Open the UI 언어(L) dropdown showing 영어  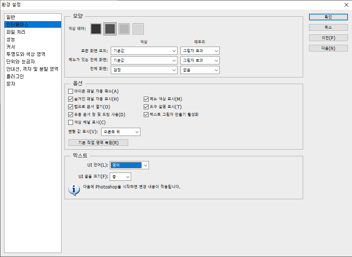coord(129,165)
